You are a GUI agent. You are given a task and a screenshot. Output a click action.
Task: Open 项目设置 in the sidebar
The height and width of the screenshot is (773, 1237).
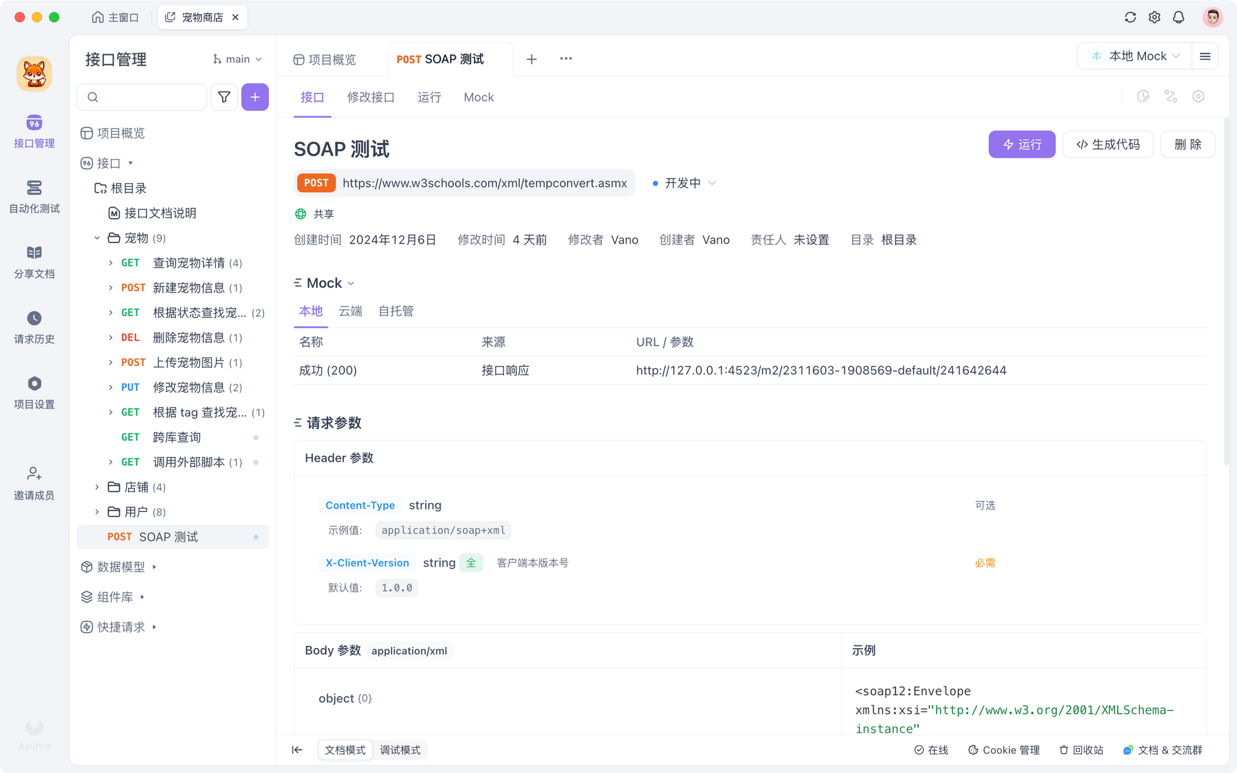click(x=34, y=393)
